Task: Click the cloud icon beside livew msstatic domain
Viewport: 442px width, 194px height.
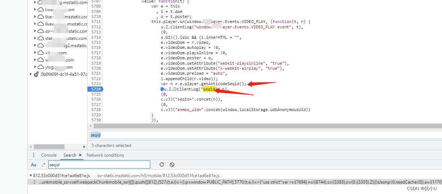Action: point(41,24)
